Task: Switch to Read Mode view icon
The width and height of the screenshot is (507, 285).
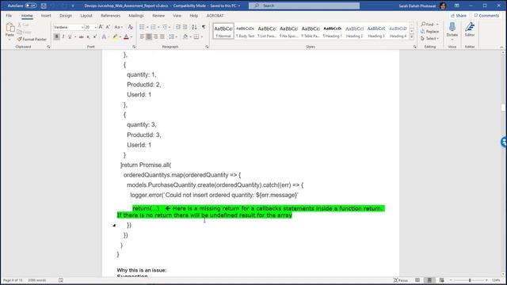Action: coord(417,280)
